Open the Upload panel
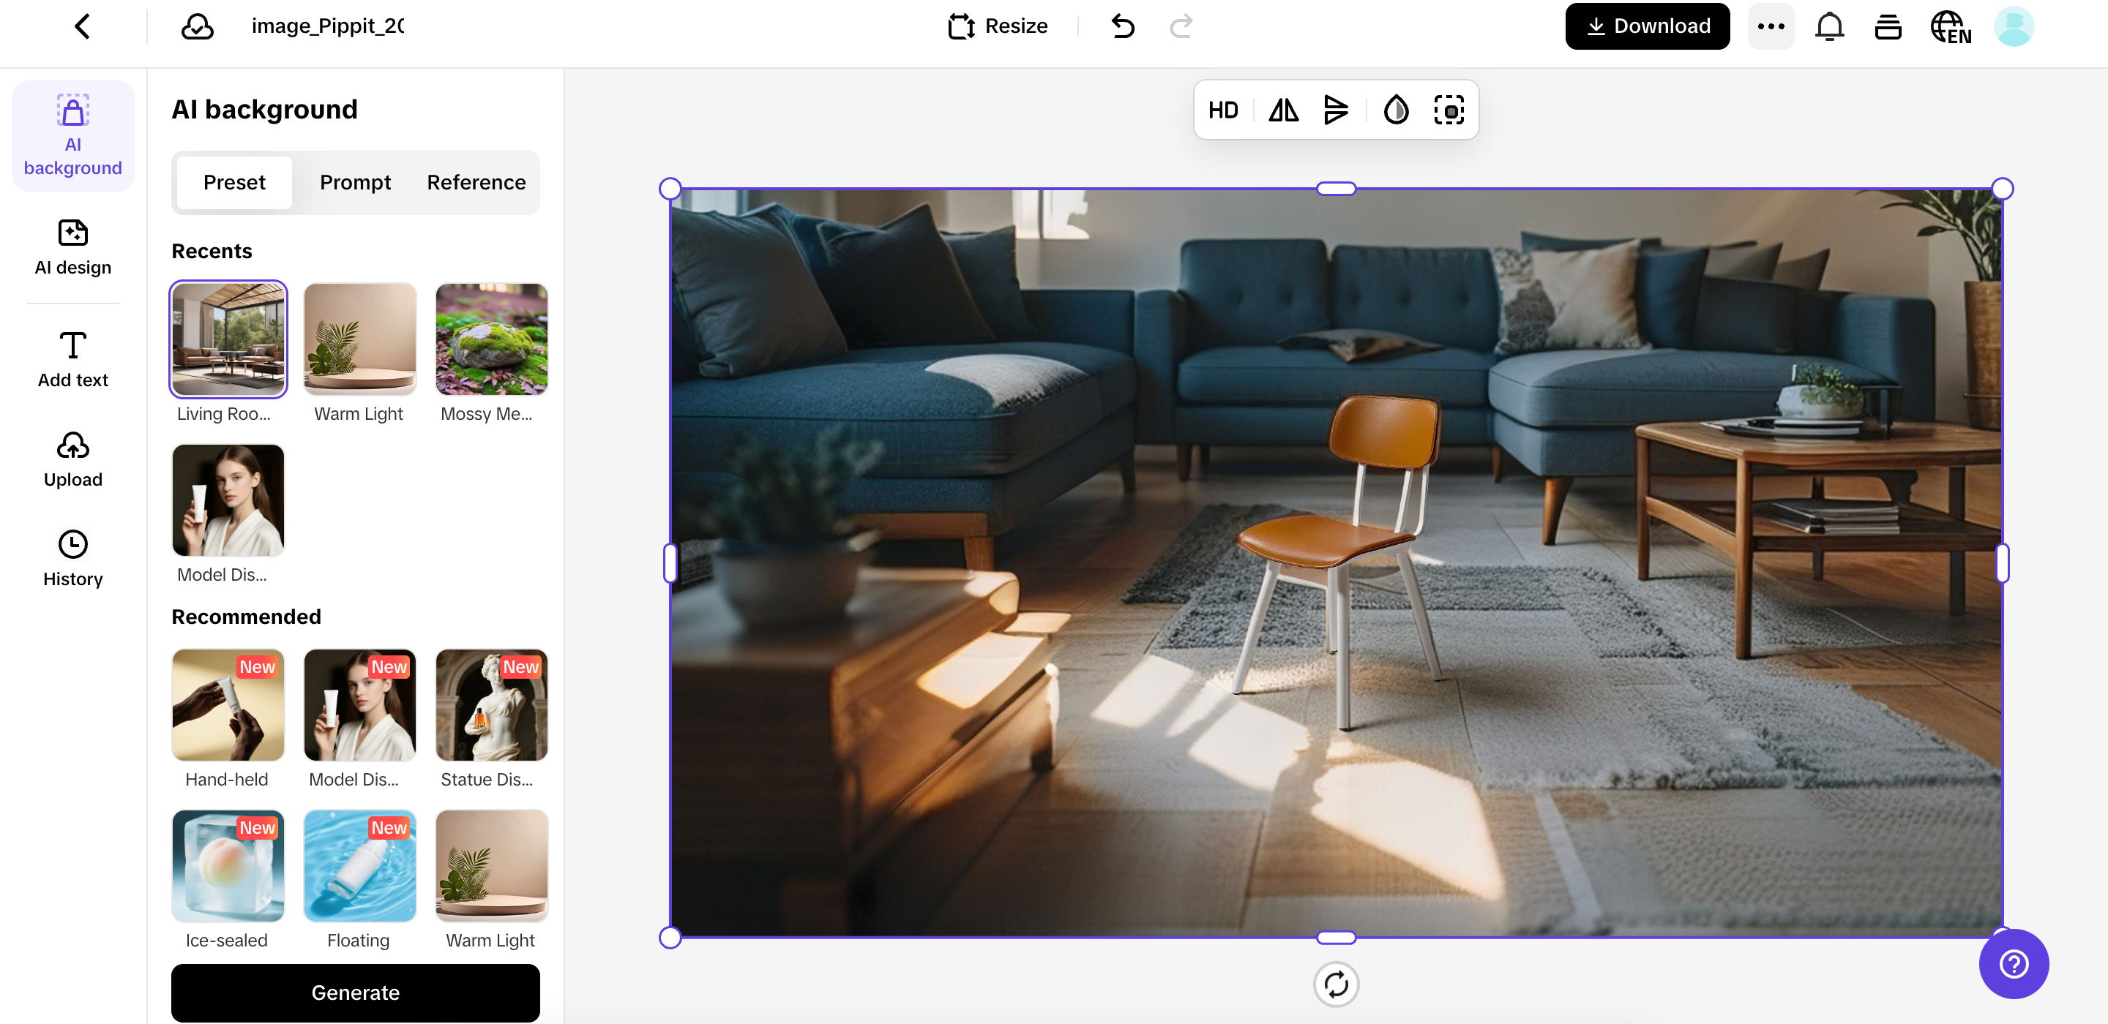 [72, 458]
